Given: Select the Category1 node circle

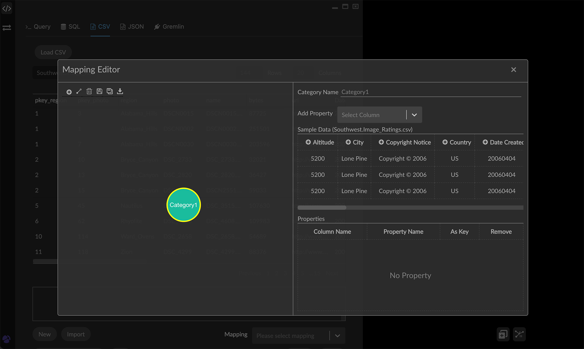Looking at the screenshot, I should [x=183, y=205].
